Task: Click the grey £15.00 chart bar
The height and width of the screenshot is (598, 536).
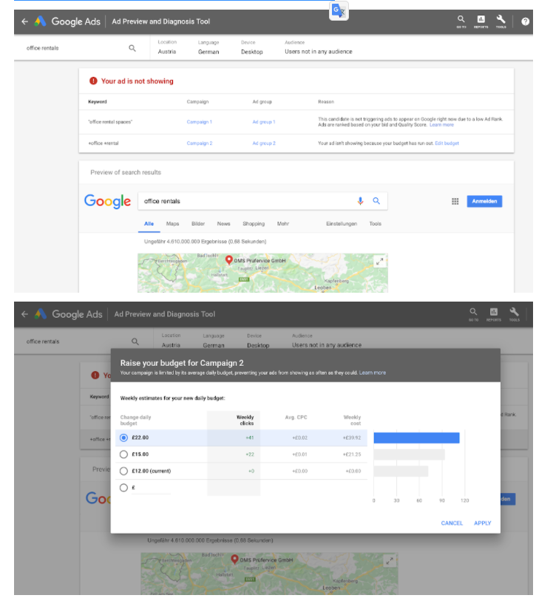Action: pos(409,454)
